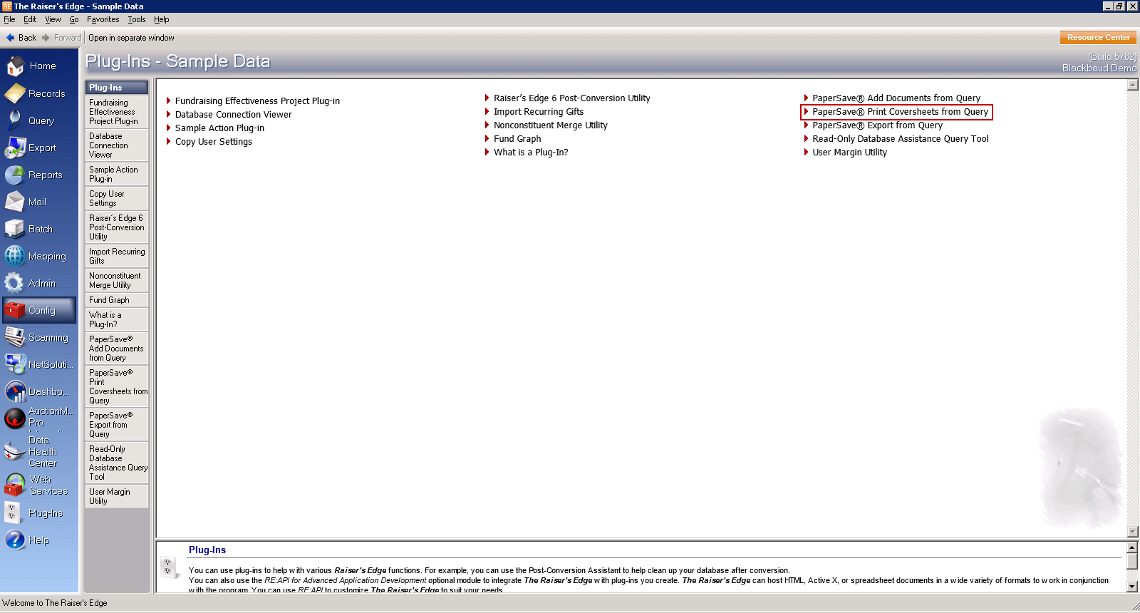The image size is (1140, 613).
Task: Open PaperSave Export from Query link
Action: (x=876, y=125)
